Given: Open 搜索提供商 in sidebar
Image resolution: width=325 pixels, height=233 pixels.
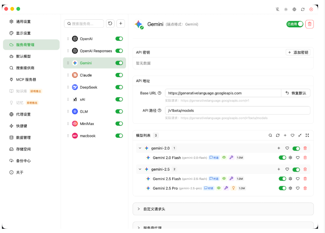Looking at the screenshot, I should click(31, 68).
